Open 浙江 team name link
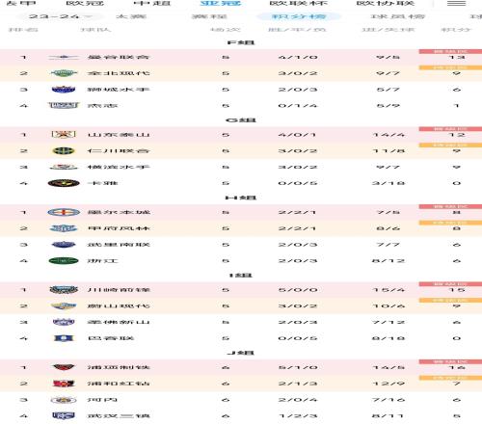 click(x=103, y=260)
